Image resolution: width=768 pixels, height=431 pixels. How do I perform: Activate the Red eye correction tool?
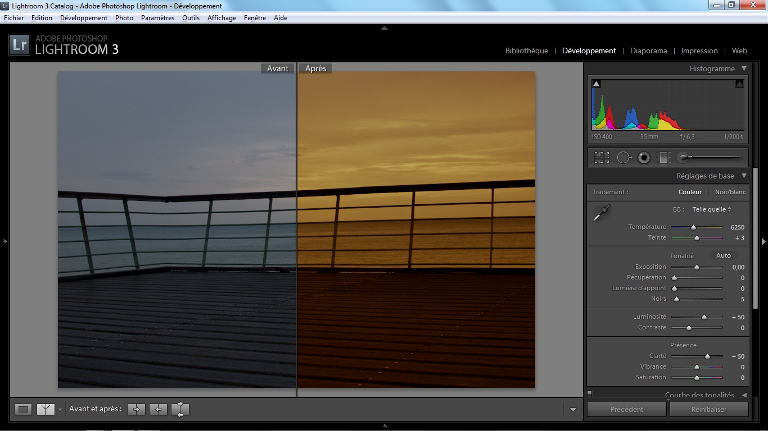click(x=644, y=158)
